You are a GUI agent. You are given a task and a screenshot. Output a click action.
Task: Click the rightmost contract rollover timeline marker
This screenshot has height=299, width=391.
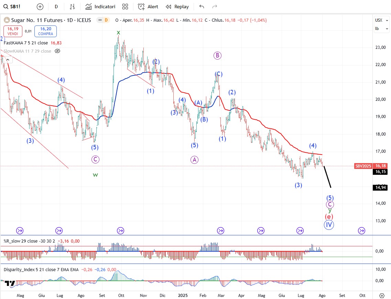361,231
